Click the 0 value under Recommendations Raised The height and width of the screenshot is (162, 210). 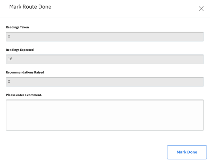(x=9, y=81)
